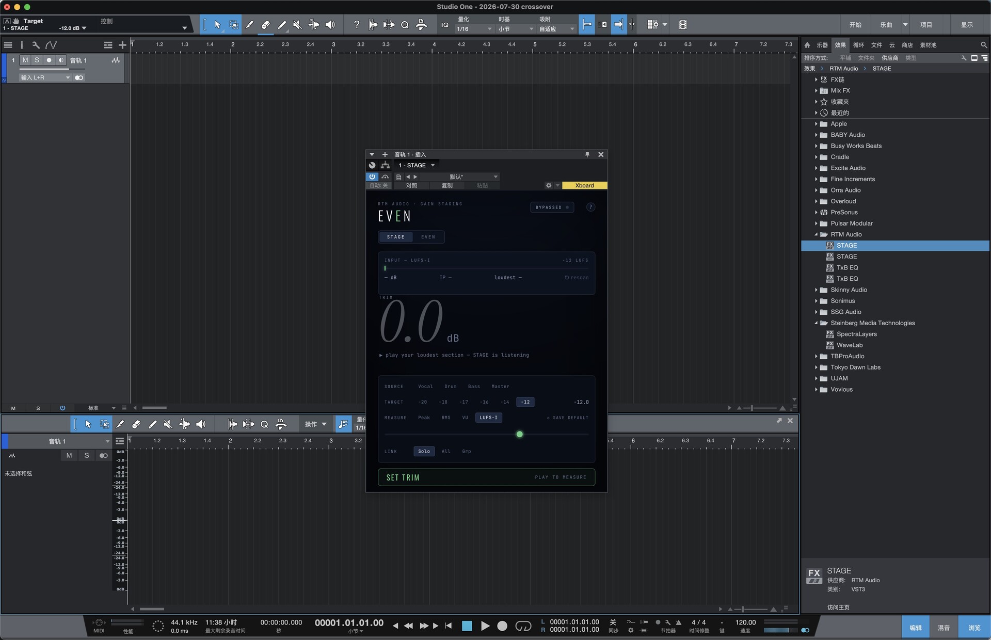991x640 pixels.
Task: Open the 输入 L+R input dropdown
Action: (45, 77)
